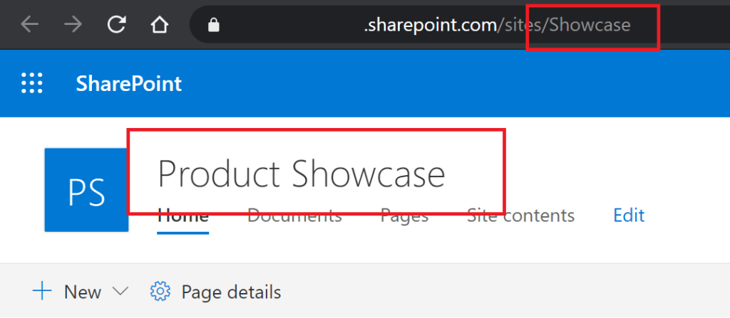Go to the browser home page icon

[160, 26]
